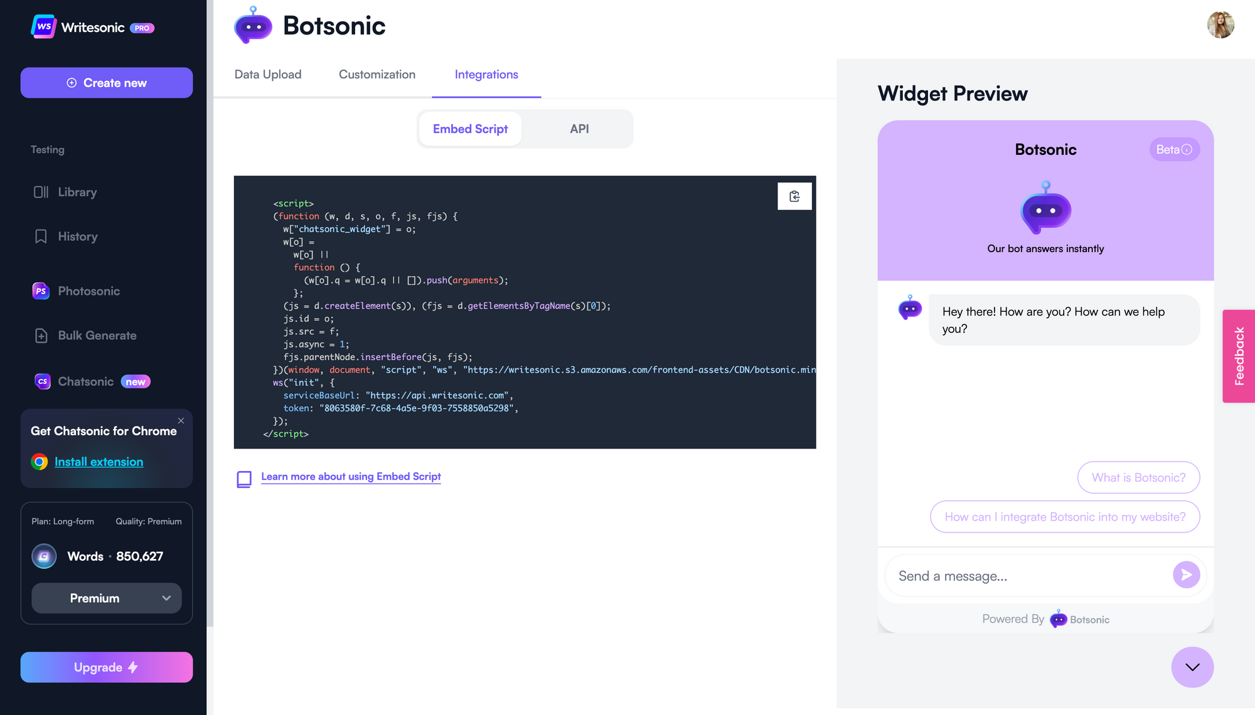Toggle the Create new button
This screenshot has width=1255, height=715.
click(106, 82)
